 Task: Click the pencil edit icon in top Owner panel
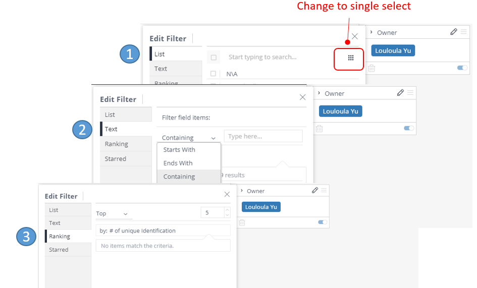click(x=454, y=32)
